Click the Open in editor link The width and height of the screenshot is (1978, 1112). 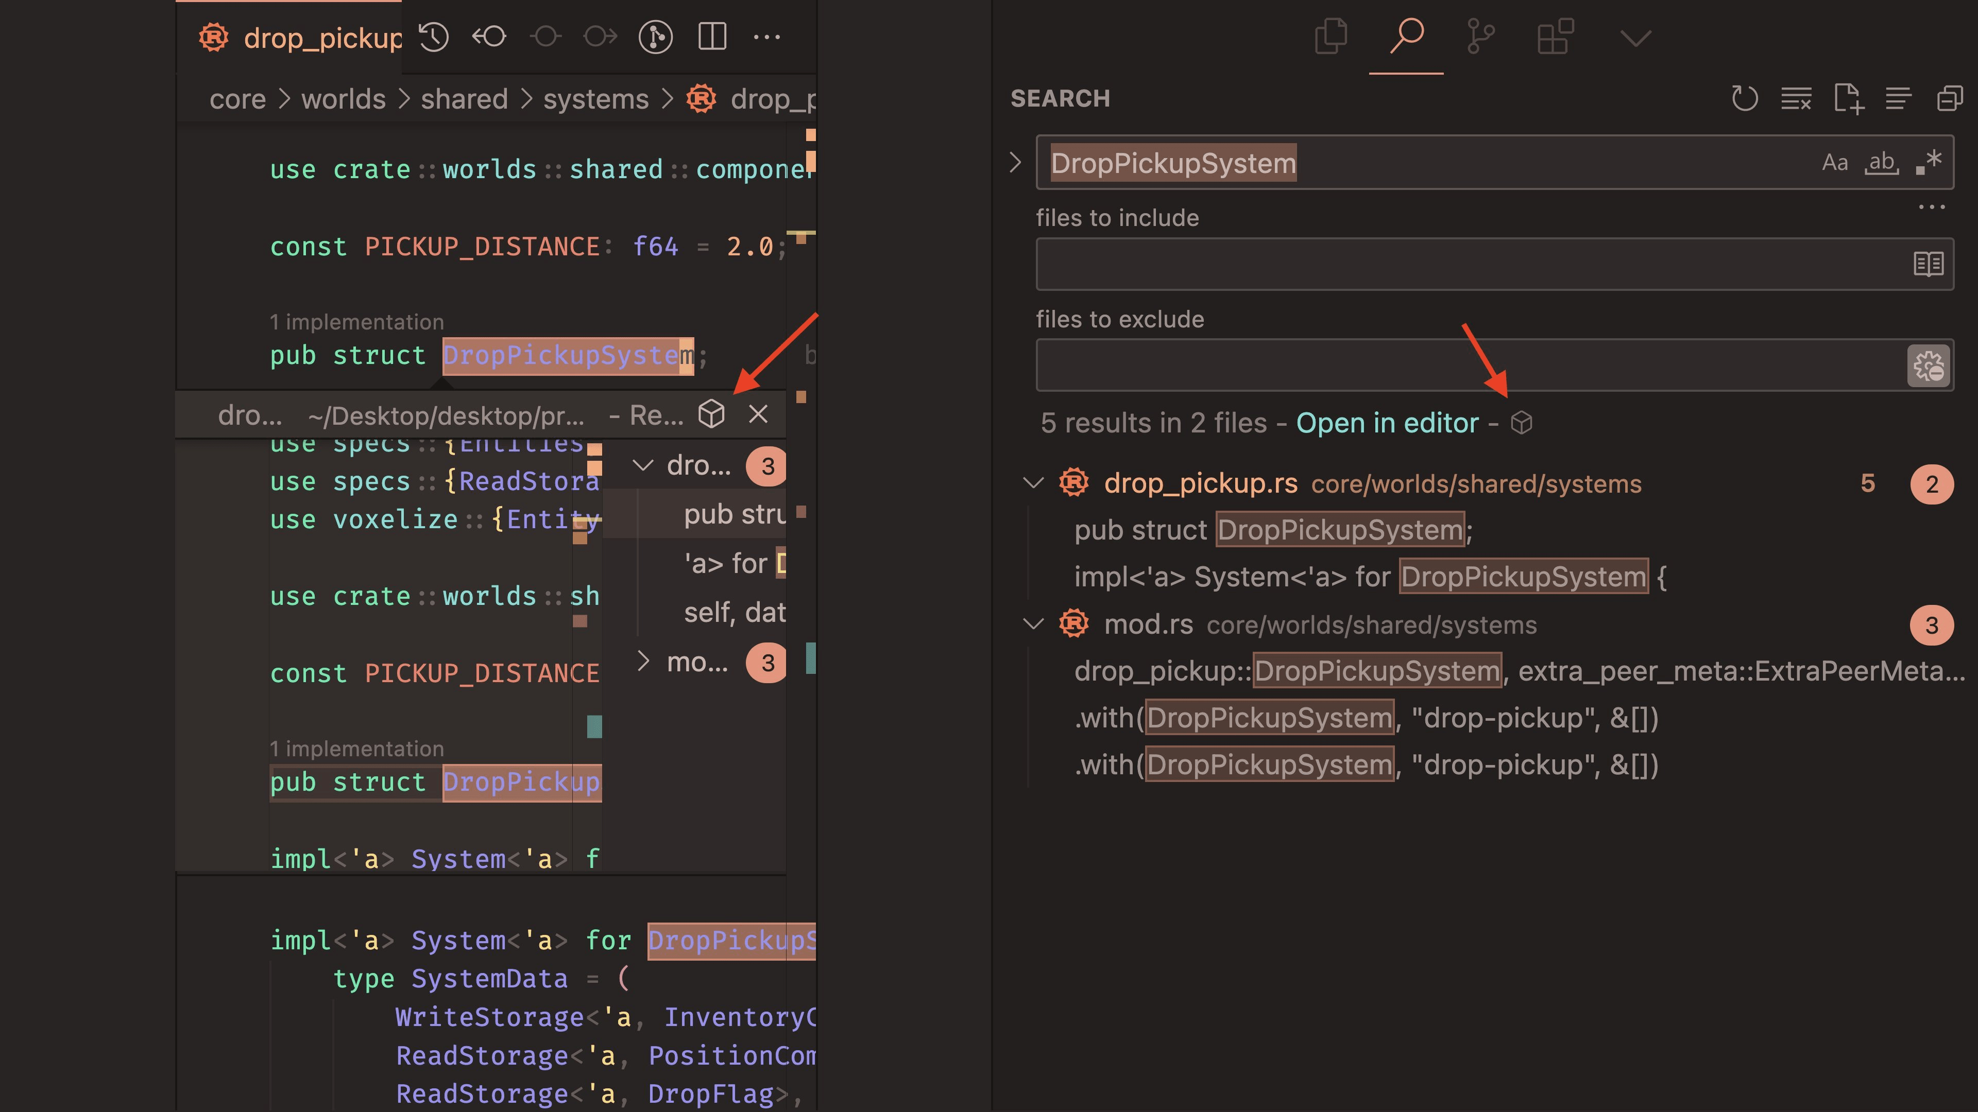(x=1387, y=423)
